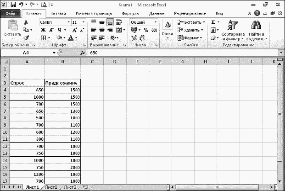Open the Лист2 sheet tab
The height and width of the screenshot is (191, 285).
[x=51, y=187]
